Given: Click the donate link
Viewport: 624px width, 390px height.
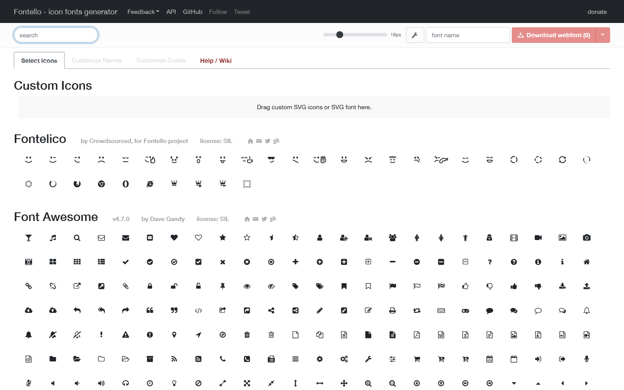Looking at the screenshot, I should point(597,12).
